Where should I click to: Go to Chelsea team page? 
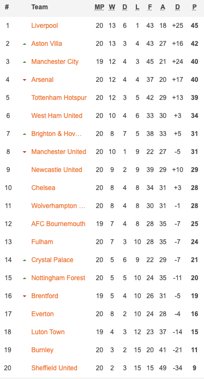(43, 188)
